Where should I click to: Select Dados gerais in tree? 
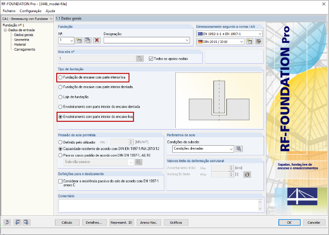(x=23, y=35)
